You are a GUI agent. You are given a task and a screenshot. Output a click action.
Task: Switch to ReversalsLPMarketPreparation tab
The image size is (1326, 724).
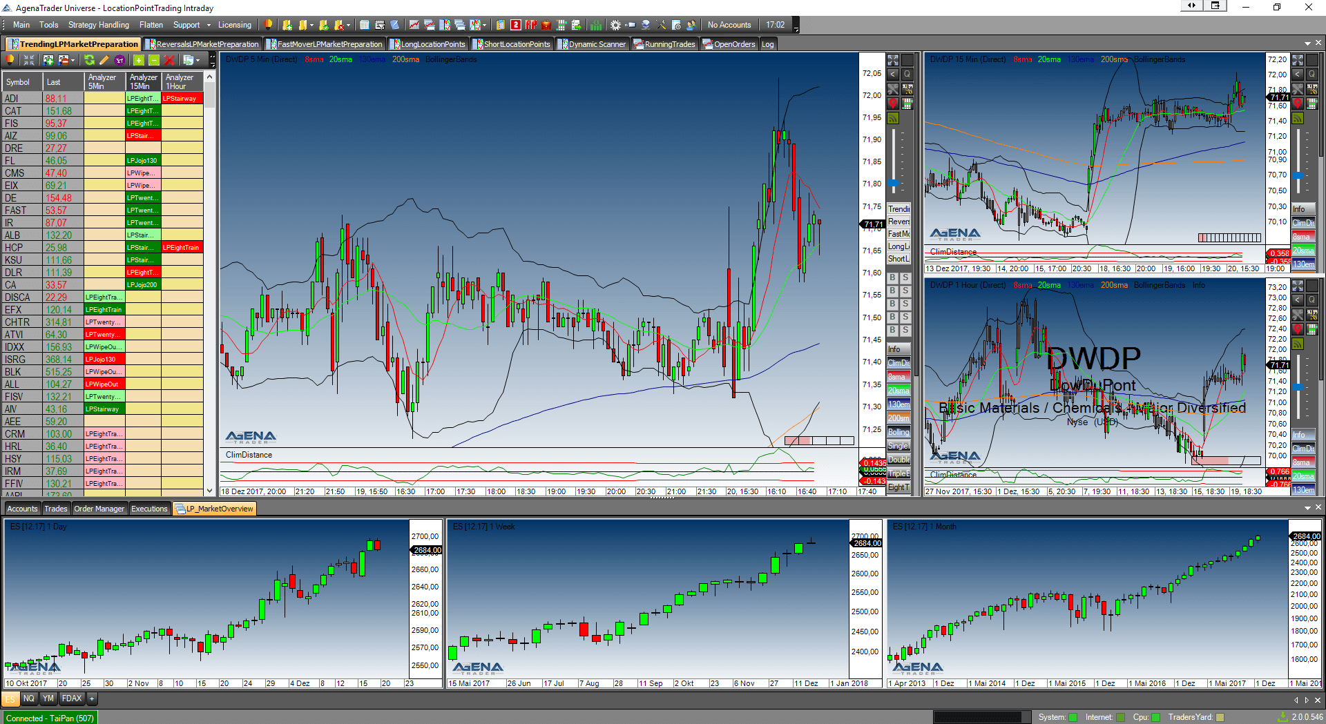(202, 44)
